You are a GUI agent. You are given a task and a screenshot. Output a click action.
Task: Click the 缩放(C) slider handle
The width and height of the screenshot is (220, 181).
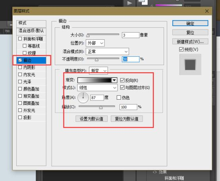pos(101,108)
